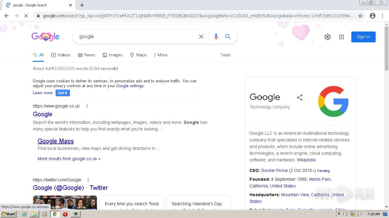The image size is (389, 218).
Task: Open the Chrome profile avatar
Action: pyautogui.click(x=373, y=16)
